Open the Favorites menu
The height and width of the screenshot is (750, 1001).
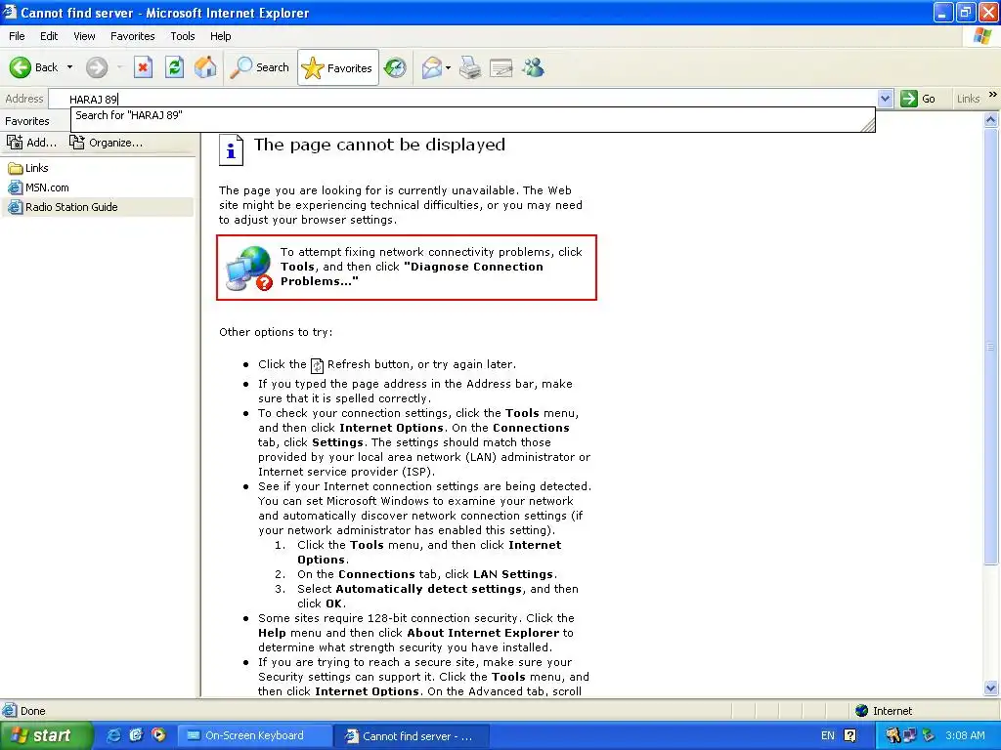133,36
